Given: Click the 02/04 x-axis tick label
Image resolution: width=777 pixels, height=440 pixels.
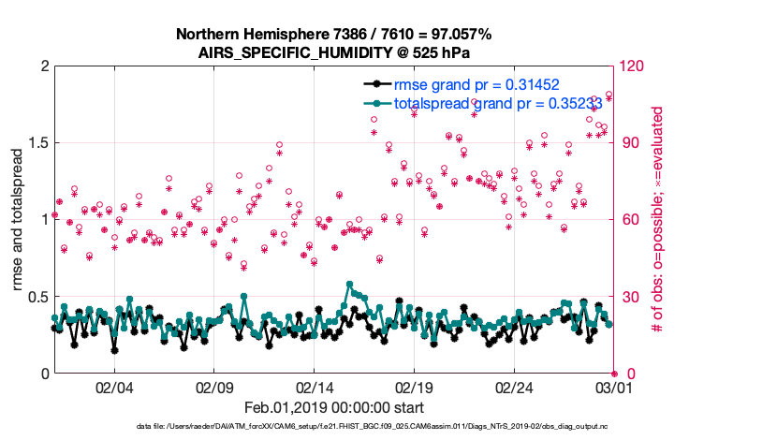Looking at the screenshot, I should click(114, 389).
